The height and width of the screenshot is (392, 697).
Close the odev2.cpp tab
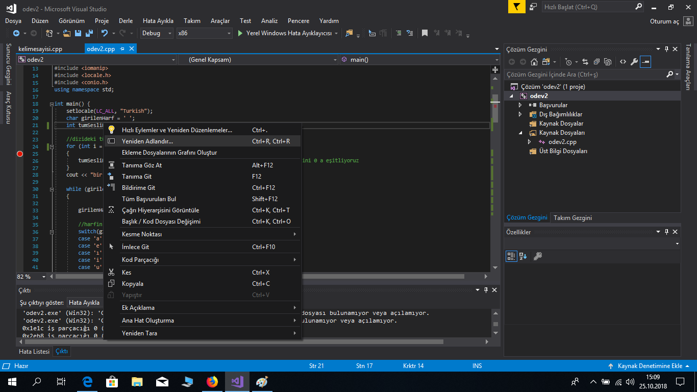(x=131, y=49)
